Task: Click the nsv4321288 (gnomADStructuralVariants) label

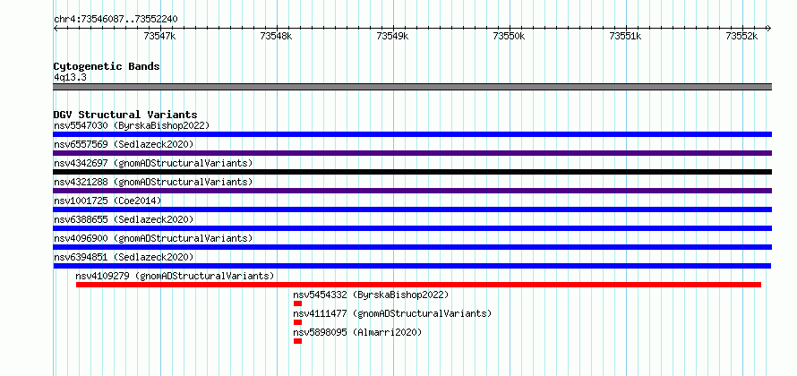Action: click(x=153, y=182)
